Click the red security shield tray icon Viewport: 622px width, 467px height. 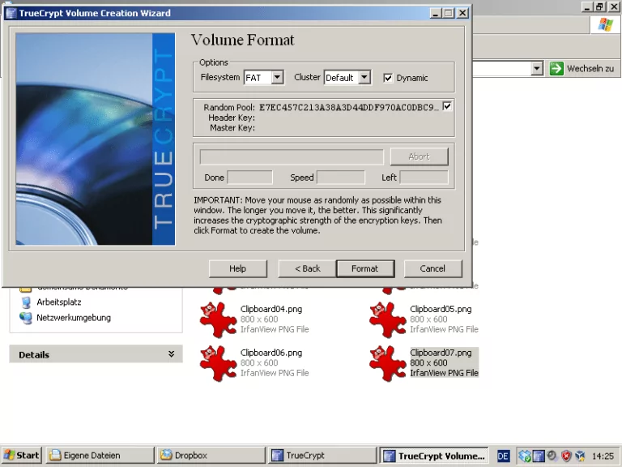566,456
